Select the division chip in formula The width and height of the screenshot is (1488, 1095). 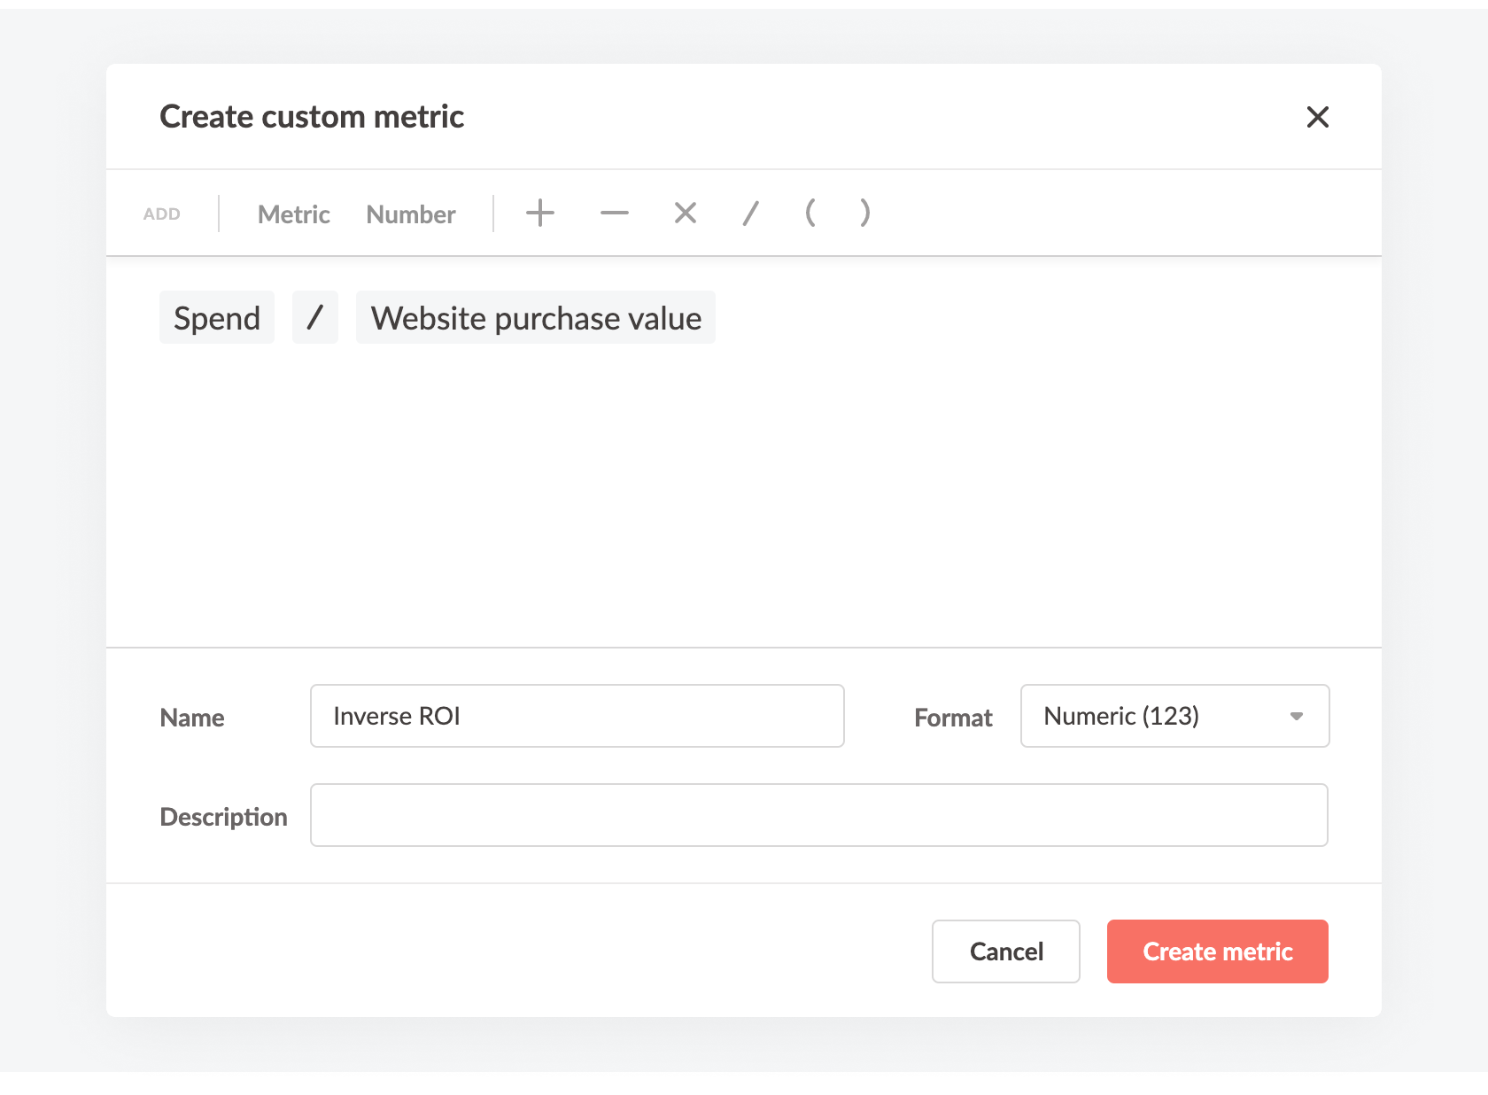point(315,317)
